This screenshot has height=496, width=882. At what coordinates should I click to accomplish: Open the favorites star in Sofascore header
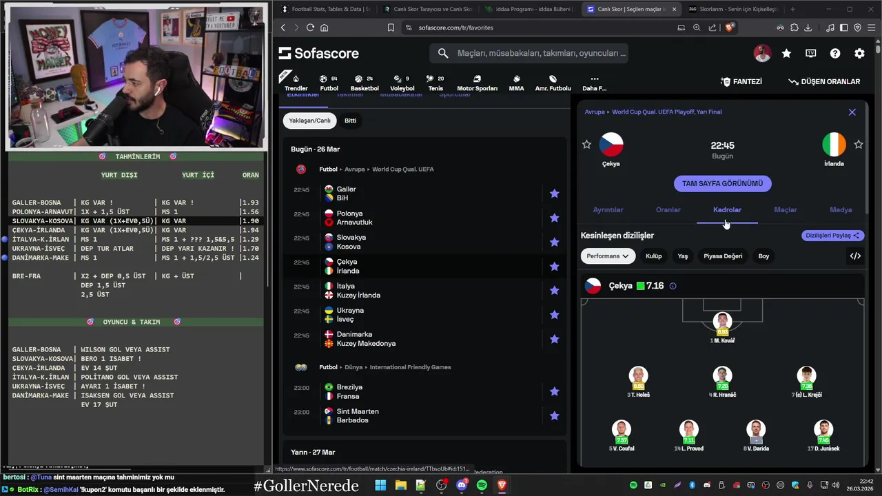[x=786, y=53]
